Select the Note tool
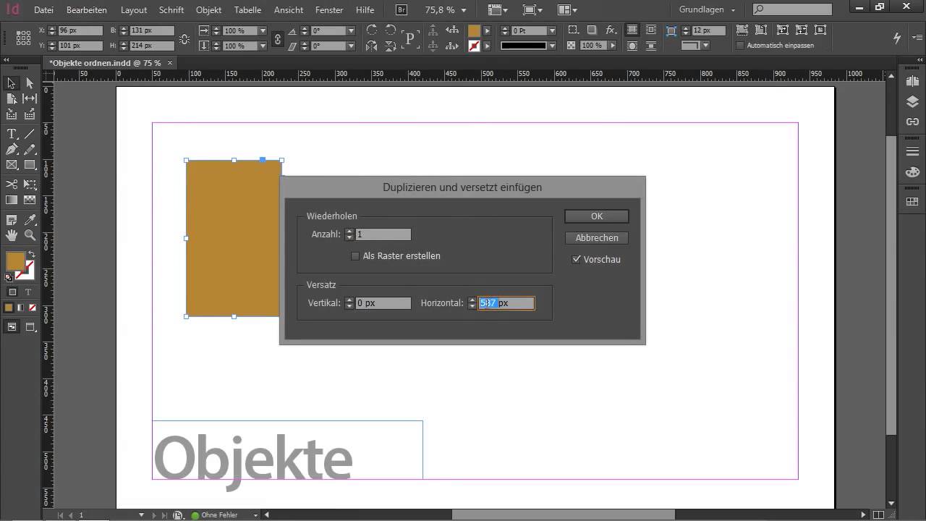The width and height of the screenshot is (926, 521). (12, 220)
